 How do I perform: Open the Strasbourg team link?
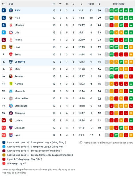tap(21, 106)
